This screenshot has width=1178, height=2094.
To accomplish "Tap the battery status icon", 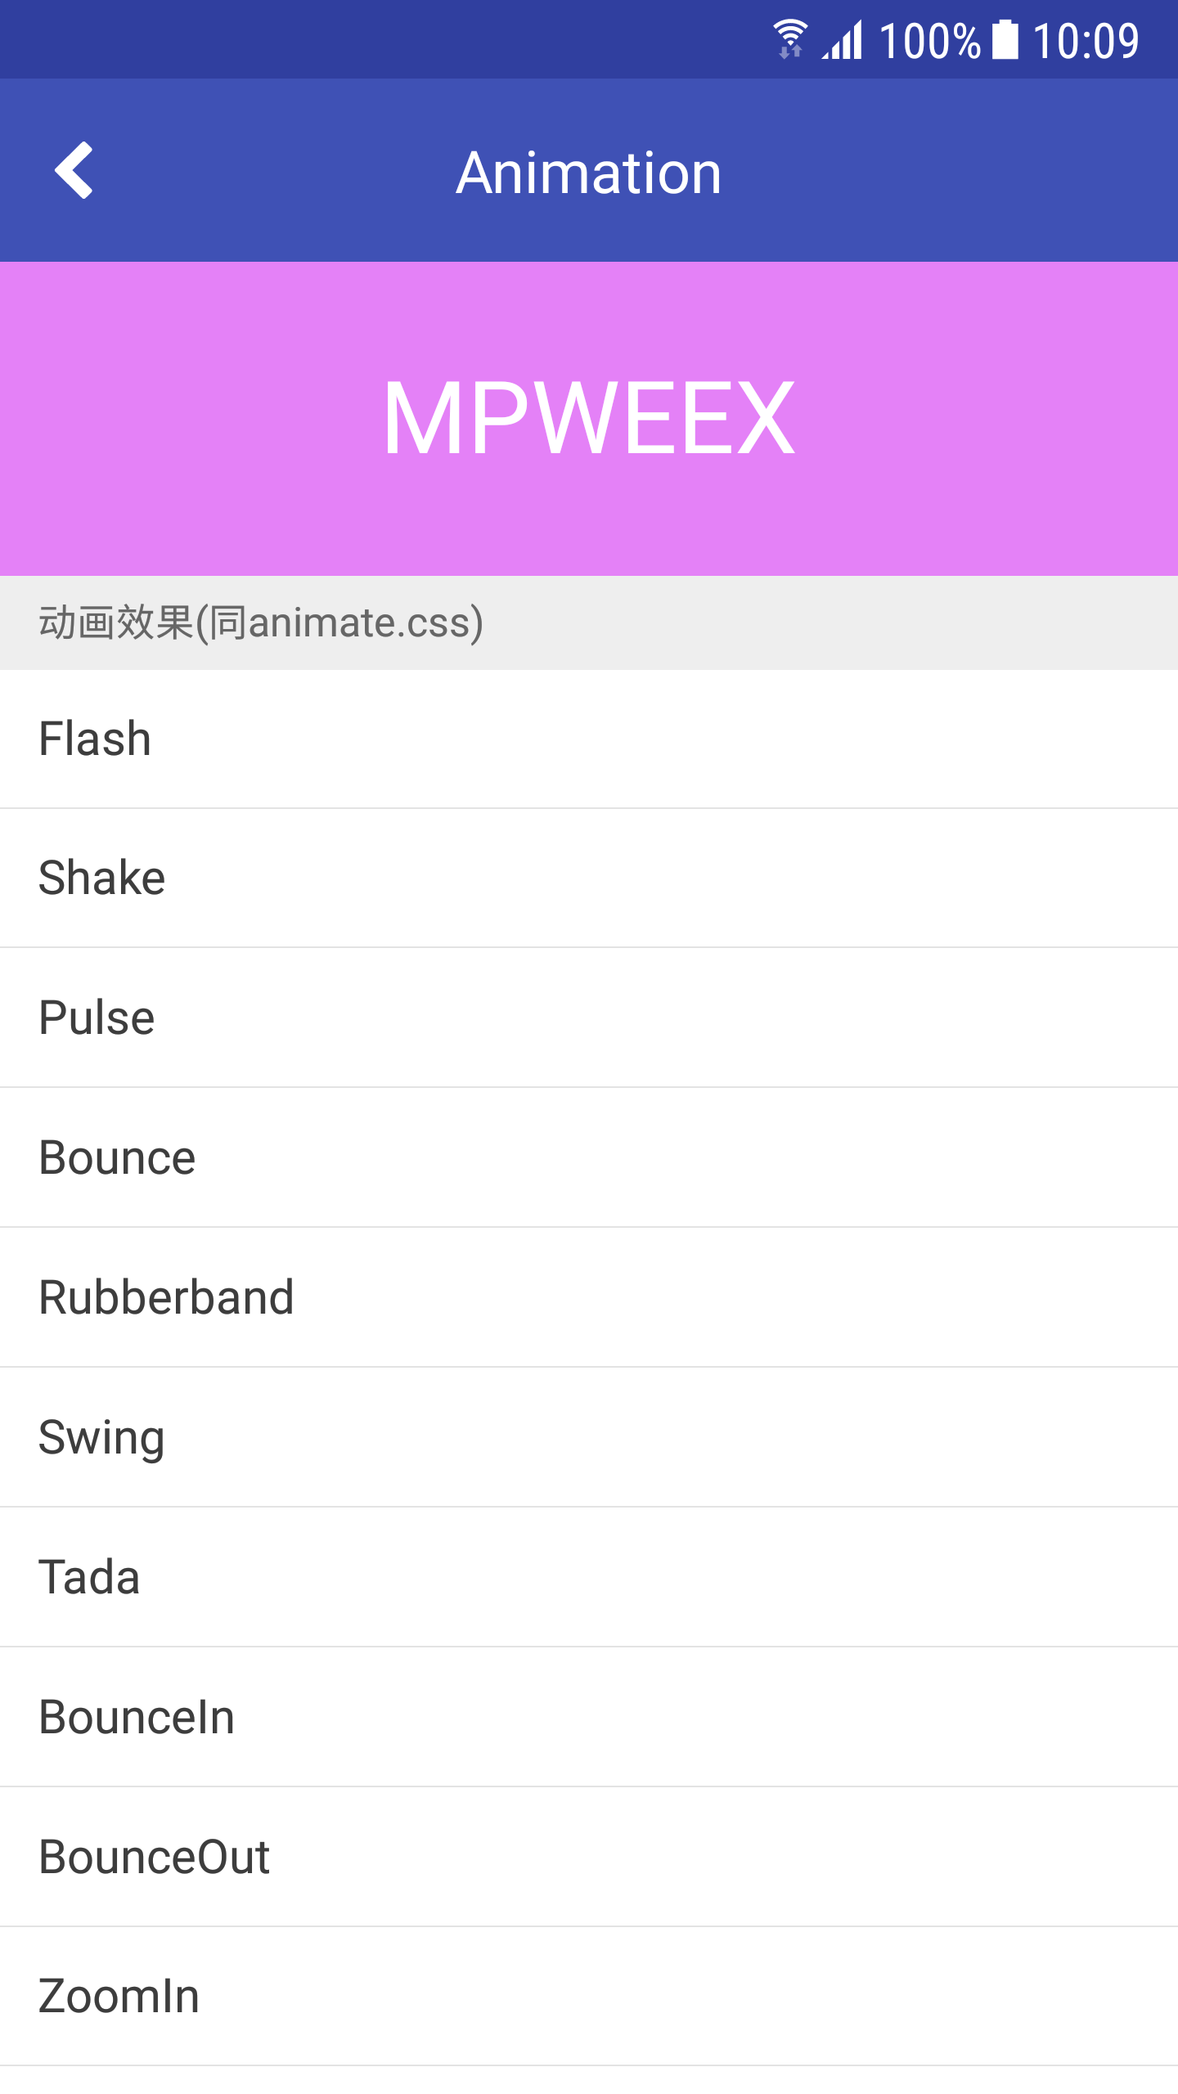I will [x=1005, y=39].
